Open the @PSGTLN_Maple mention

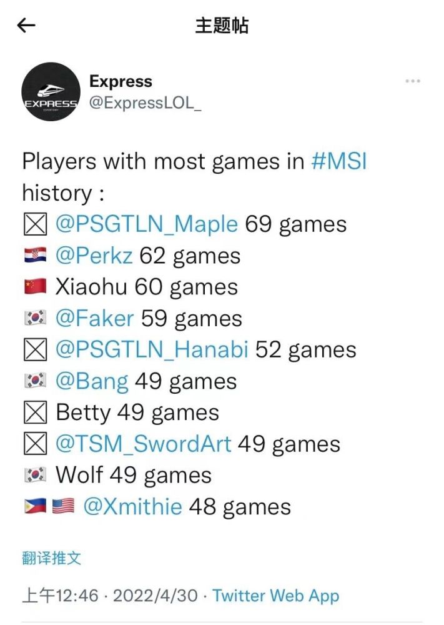tap(147, 224)
